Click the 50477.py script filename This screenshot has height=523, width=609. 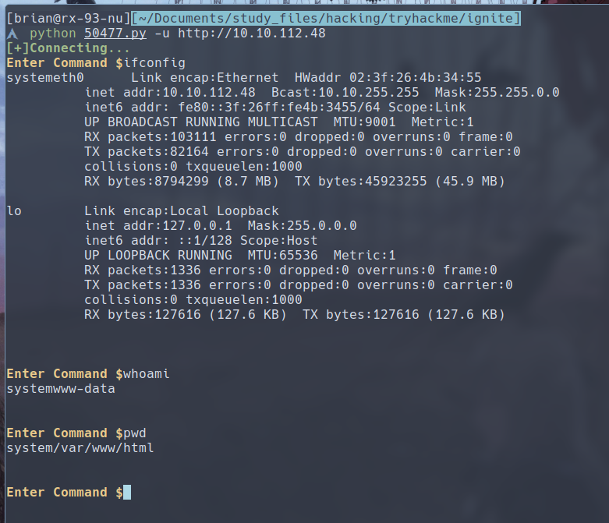115,34
